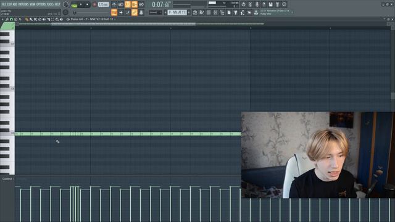Toggle pattern/song mode button
Image resolution: width=395 pixels, height=222 pixels.
pos(74,4)
